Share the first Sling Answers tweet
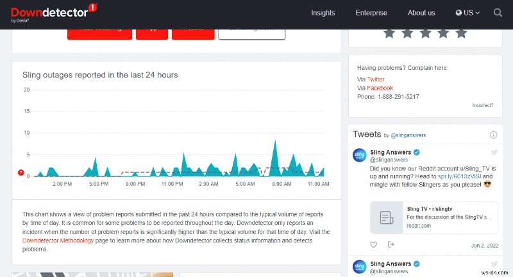The width and height of the screenshot is (513, 277). (391, 244)
